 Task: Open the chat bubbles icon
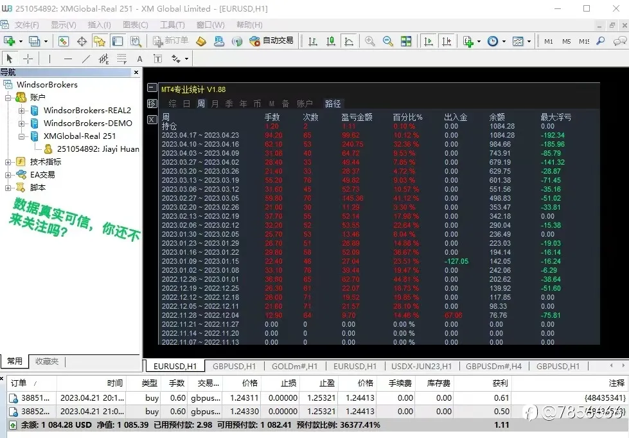point(620,41)
